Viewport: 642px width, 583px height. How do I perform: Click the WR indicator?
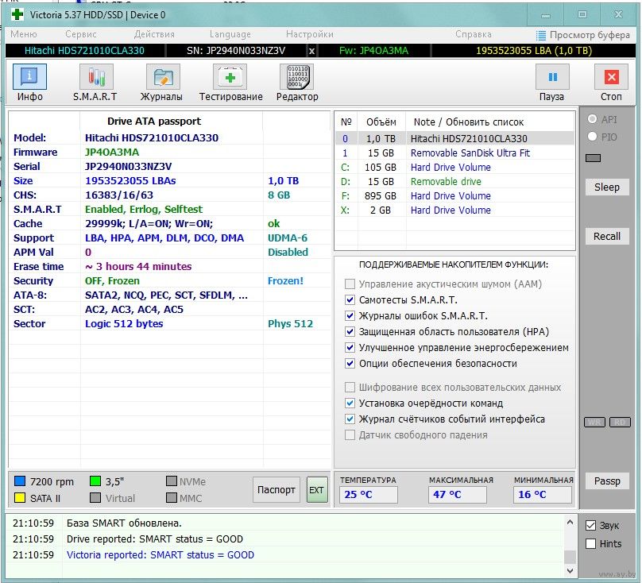[594, 422]
